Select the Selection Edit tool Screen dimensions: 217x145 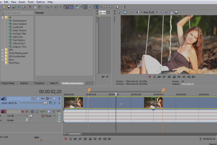click(x=106, y=7)
